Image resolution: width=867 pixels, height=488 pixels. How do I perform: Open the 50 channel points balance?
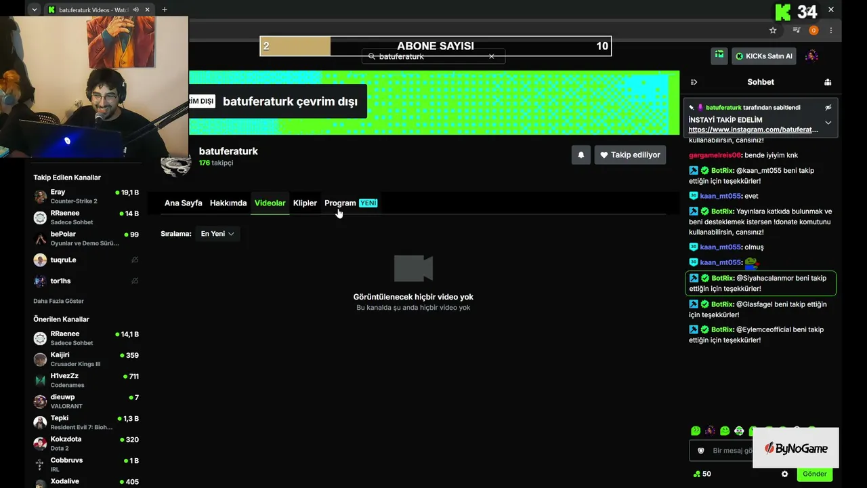[x=702, y=474]
